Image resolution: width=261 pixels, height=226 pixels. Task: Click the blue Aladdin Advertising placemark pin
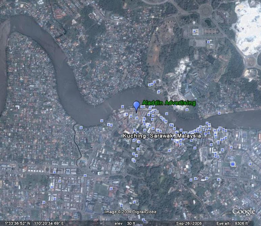136,107
